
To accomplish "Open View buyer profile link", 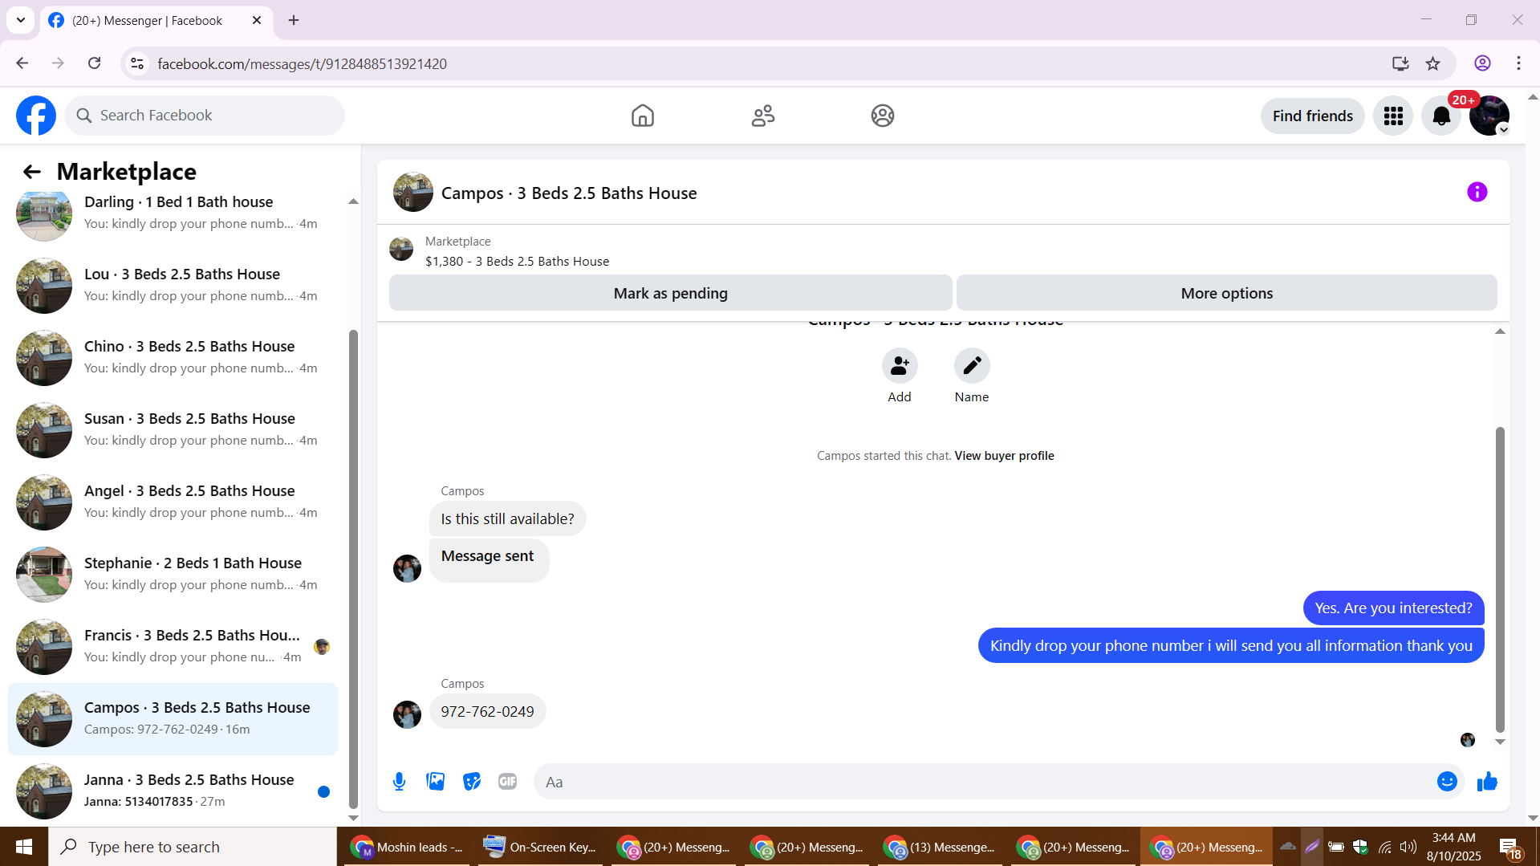I will pos(1004,456).
